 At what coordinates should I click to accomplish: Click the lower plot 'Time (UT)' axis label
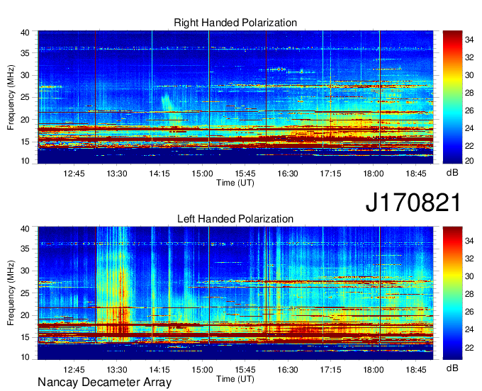235,379
